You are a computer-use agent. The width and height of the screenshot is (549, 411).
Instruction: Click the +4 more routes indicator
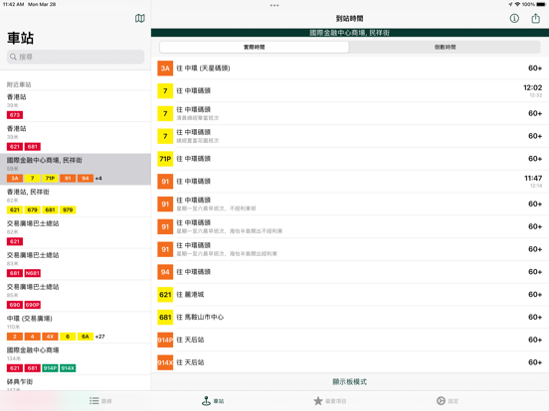pyautogui.click(x=98, y=179)
